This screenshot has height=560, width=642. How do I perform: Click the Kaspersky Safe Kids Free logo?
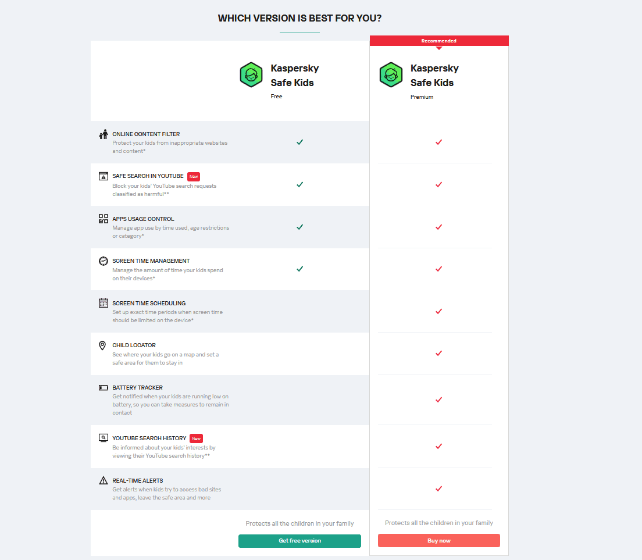point(251,75)
